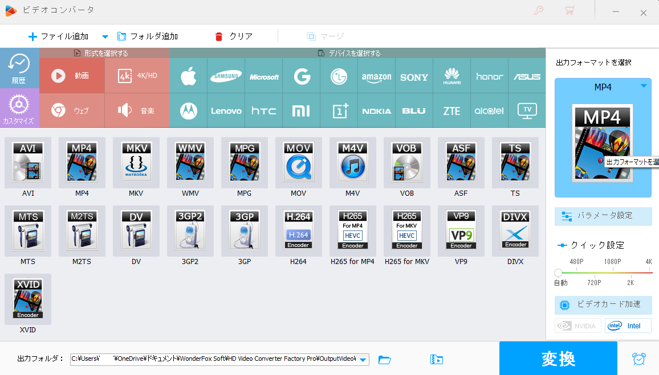Open the パラメータ設定 parameter settings

[603, 216]
